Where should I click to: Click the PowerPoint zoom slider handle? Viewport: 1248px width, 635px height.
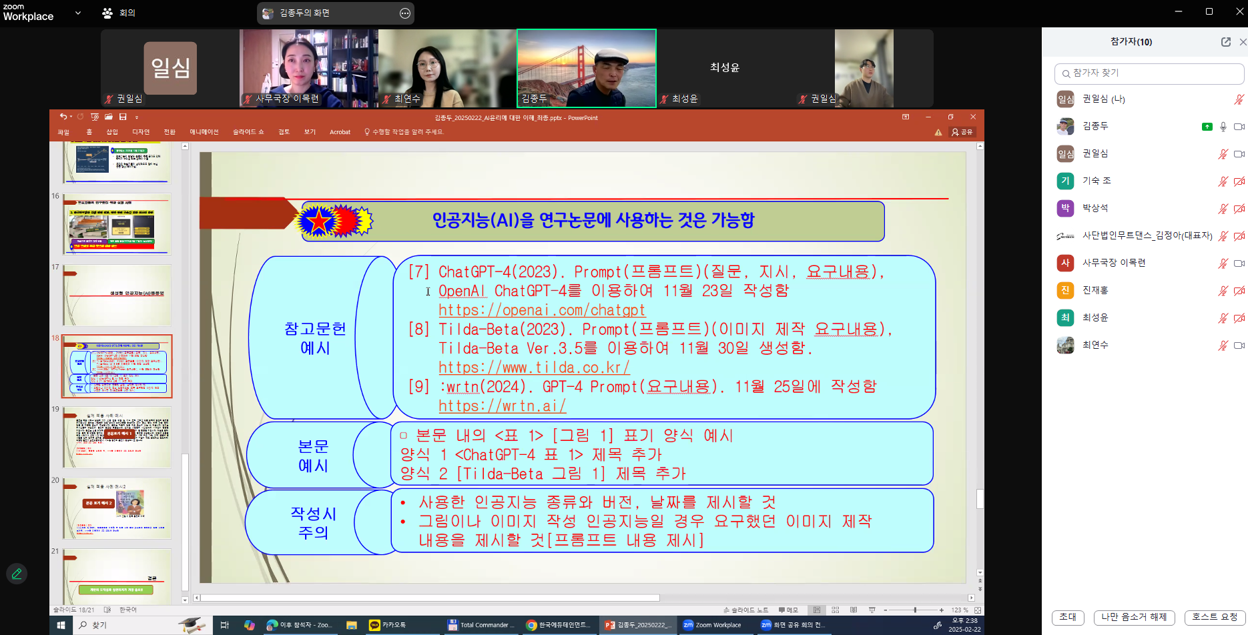pos(915,610)
